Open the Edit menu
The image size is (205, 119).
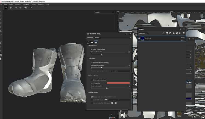[x=5, y=4]
